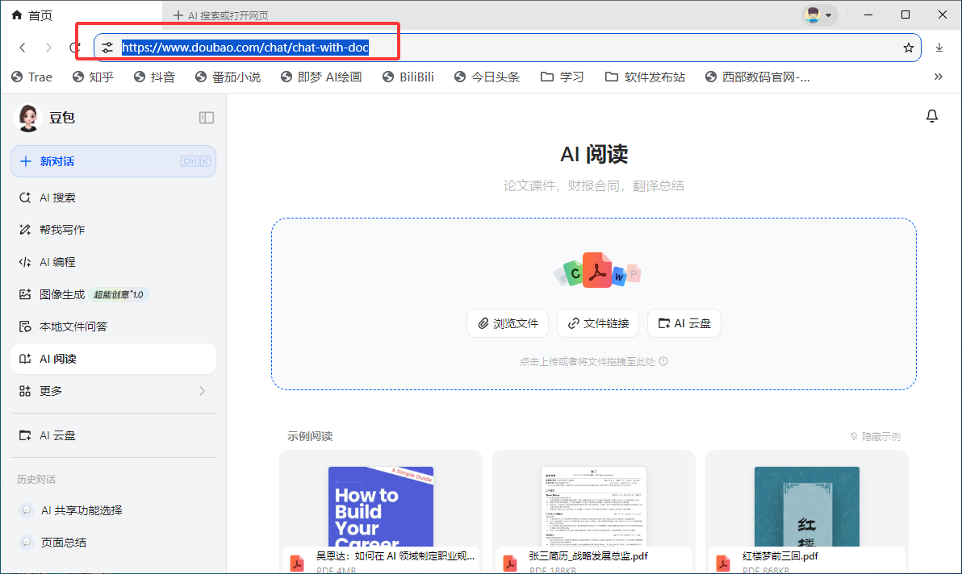Go back to the previous page
The width and height of the screenshot is (962, 574).
click(23, 48)
